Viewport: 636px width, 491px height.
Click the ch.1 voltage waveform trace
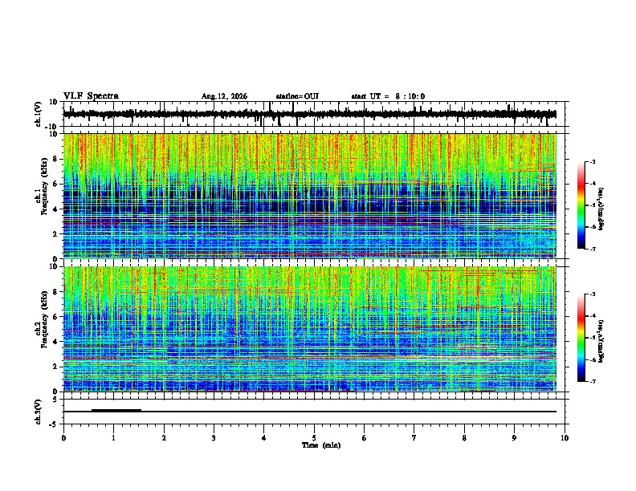pyautogui.click(x=310, y=114)
